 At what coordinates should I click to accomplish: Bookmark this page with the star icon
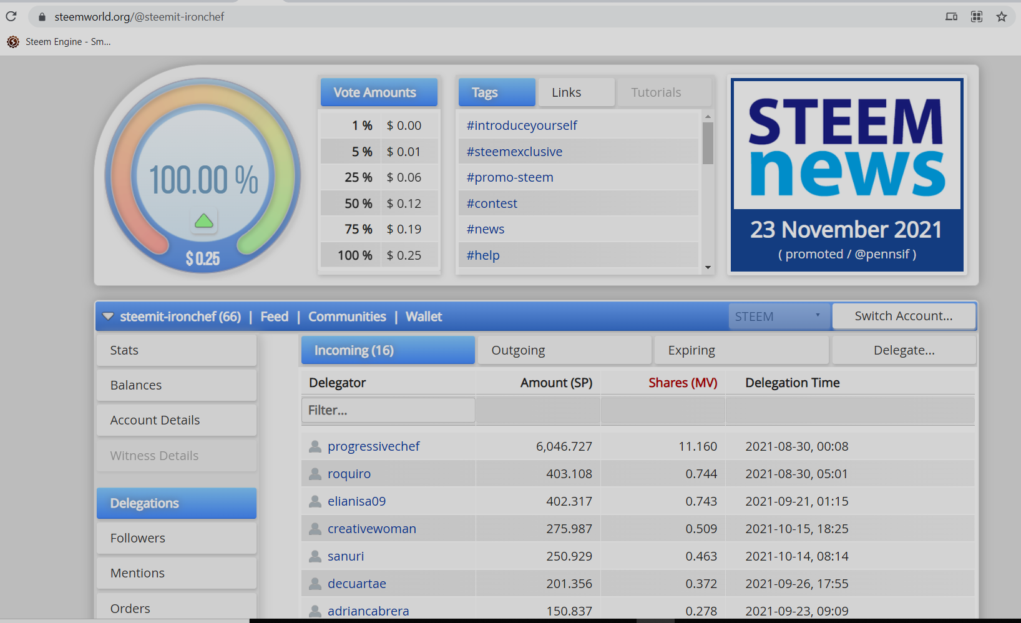[1002, 17]
